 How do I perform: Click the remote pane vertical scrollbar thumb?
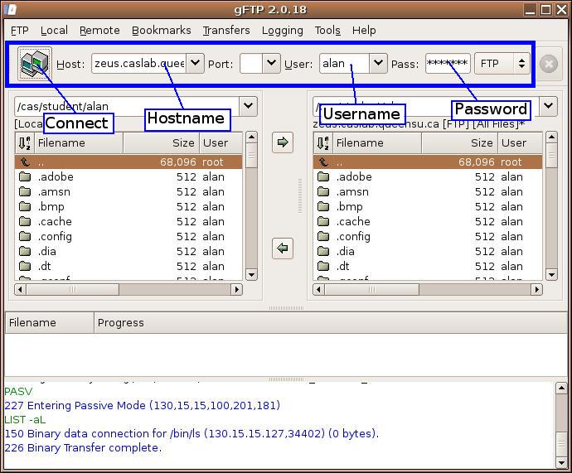[551, 156]
